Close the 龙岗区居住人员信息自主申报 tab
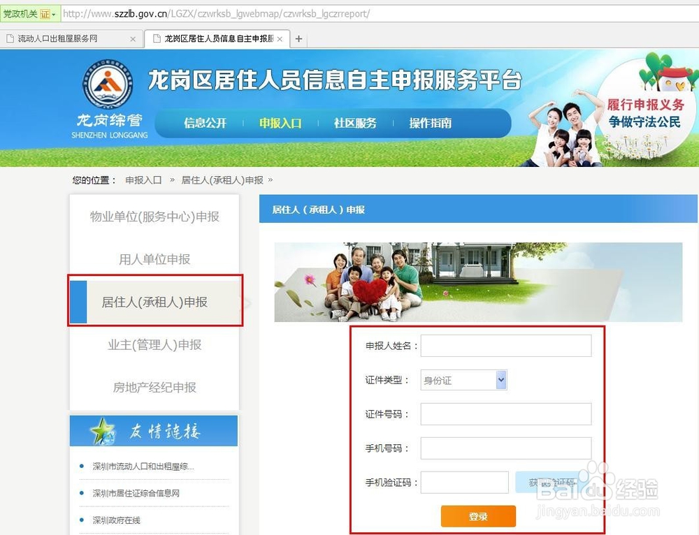Screen dimensions: 699x535 (280, 39)
